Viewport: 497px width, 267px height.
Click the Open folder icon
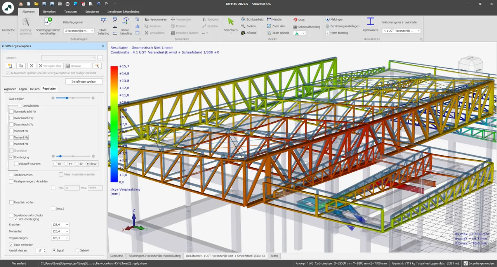coord(36,4)
